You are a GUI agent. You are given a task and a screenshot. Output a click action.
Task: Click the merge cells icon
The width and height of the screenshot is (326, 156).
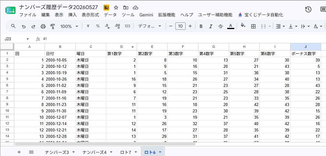(263, 26)
